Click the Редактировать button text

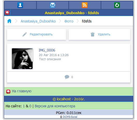(41, 34)
